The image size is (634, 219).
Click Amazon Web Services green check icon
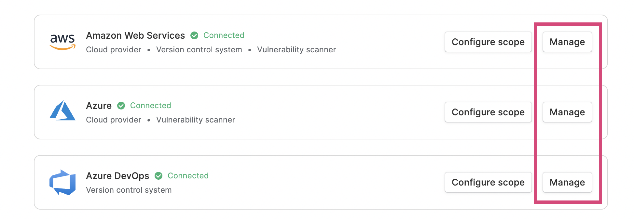[x=194, y=35]
